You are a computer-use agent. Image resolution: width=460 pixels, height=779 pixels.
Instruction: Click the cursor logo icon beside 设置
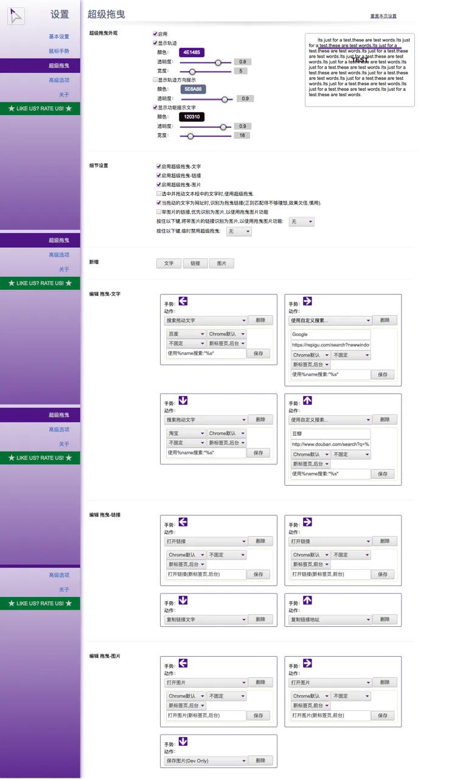coord(16,16)
